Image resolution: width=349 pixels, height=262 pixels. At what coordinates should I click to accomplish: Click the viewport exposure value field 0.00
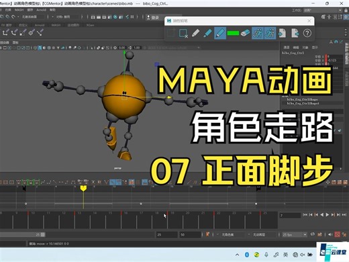click(x=122, y=48)
